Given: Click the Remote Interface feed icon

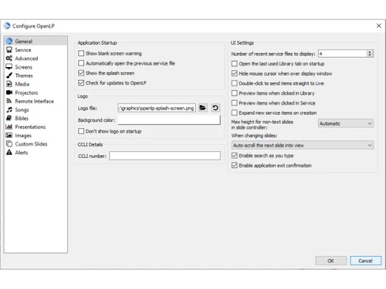Looking at the screenshot, I should point(9,101).
